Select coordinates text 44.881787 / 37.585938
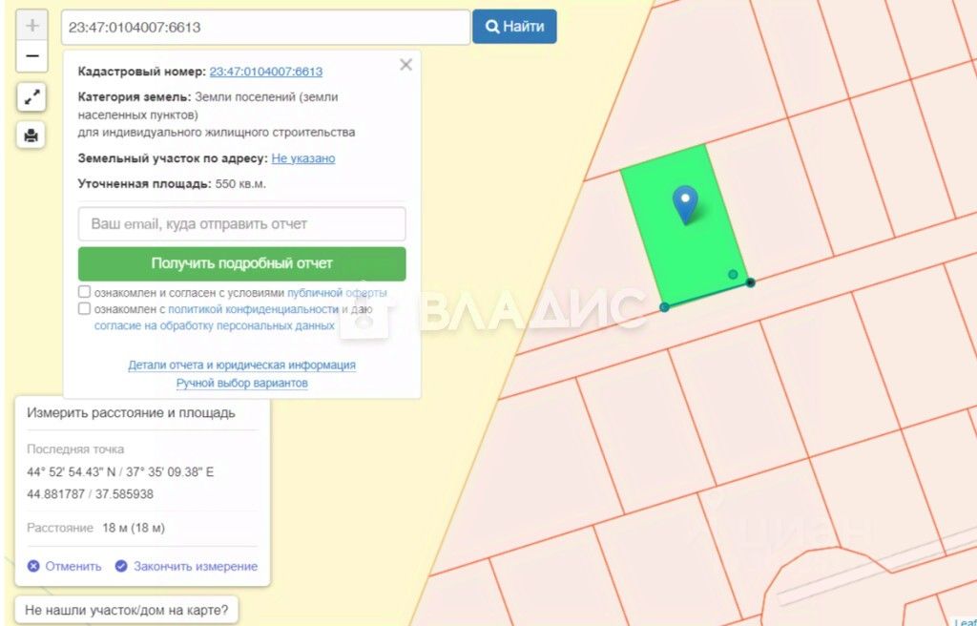Image resolution: width=977 pixels, height=626 pixels. click(90, 493)
